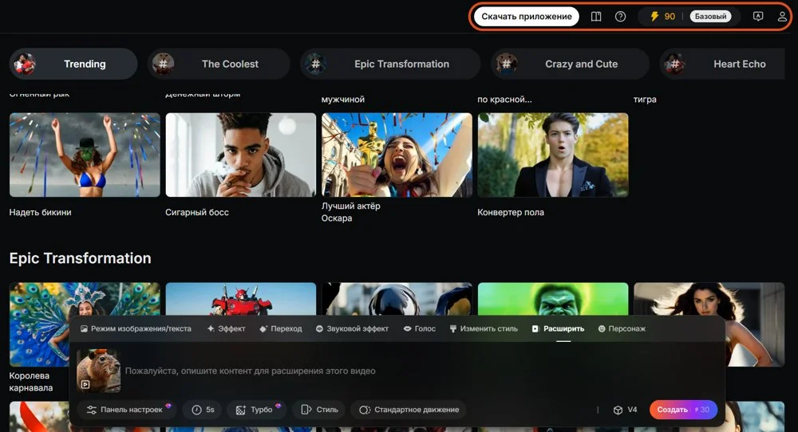Toggle Стандартное движение motion setting
Viewport: 798px width, 432px height.
coord(409,410)
